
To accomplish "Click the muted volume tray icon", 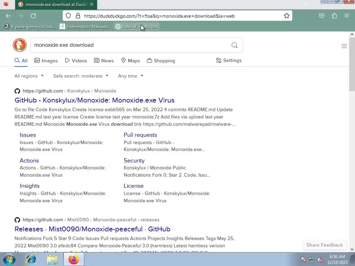I will point(320,259).
